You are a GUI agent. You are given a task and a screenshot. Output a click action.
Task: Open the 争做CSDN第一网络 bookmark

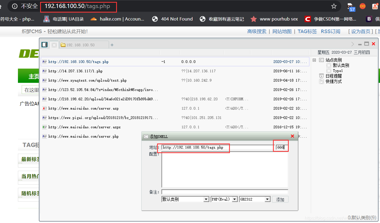(331, 19)
